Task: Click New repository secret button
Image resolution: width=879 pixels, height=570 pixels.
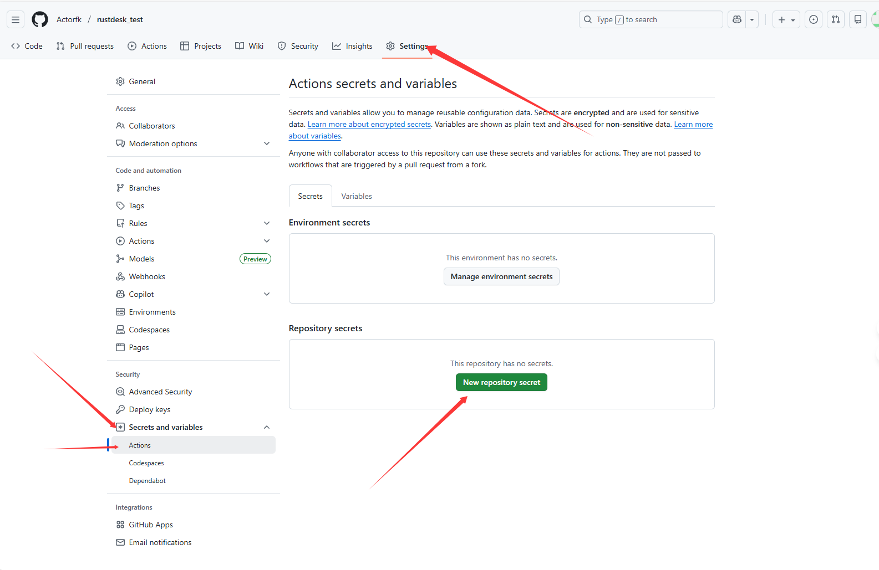Action: pyautogui.click(x=501, y=382)
